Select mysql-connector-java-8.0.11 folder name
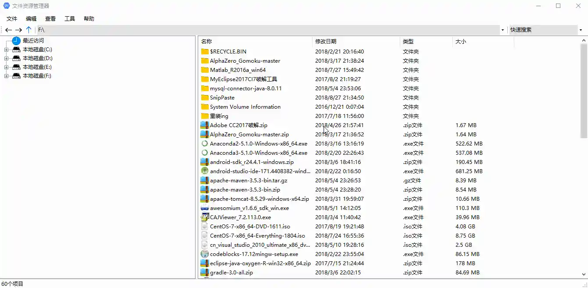The height and width of the screenshot is (288, 588). 246,89
